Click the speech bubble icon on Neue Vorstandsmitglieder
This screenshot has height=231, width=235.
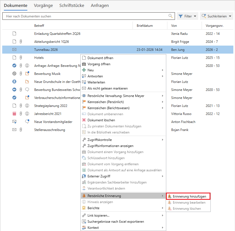27,121
